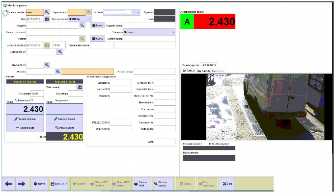Click the Azzera piatto button
Viewport: 335px width, 193px height.
click(x=25, y=128)
